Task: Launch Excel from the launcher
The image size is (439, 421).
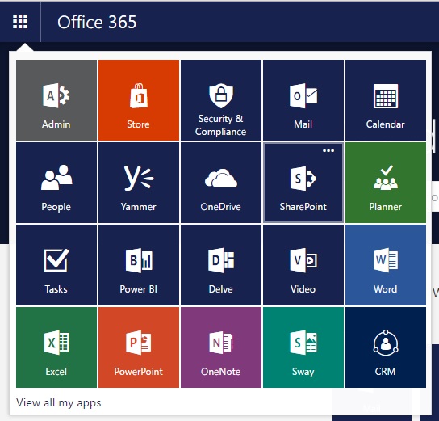Action: [56, 347]
